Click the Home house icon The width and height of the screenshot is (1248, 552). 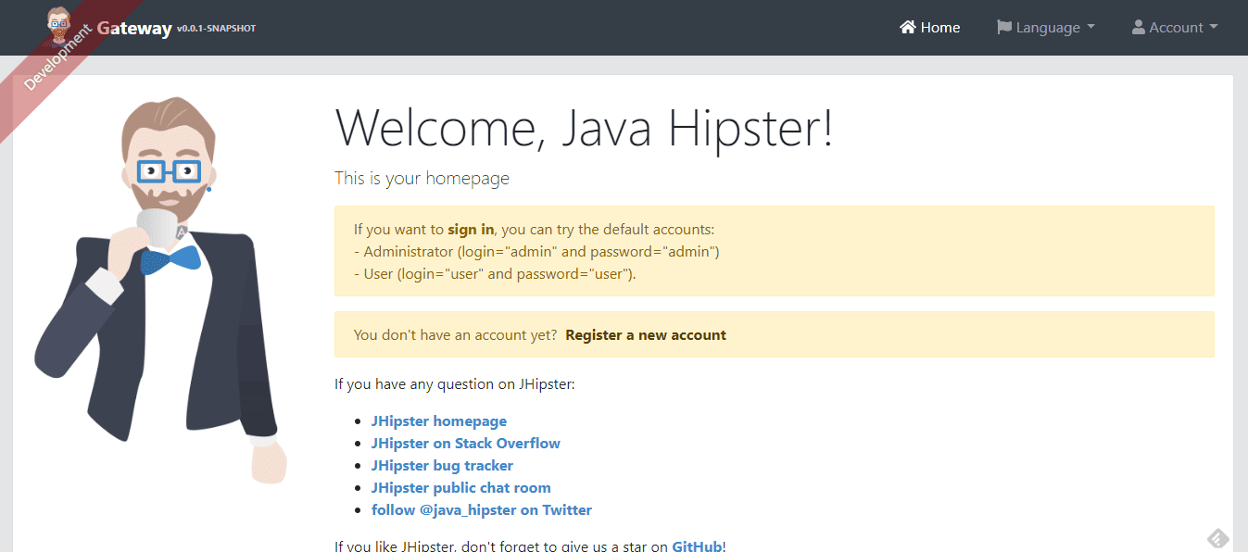[908, 27]
